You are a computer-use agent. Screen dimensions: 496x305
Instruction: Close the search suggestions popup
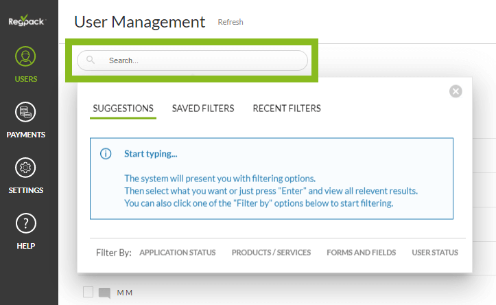click(x=456, y=91)
